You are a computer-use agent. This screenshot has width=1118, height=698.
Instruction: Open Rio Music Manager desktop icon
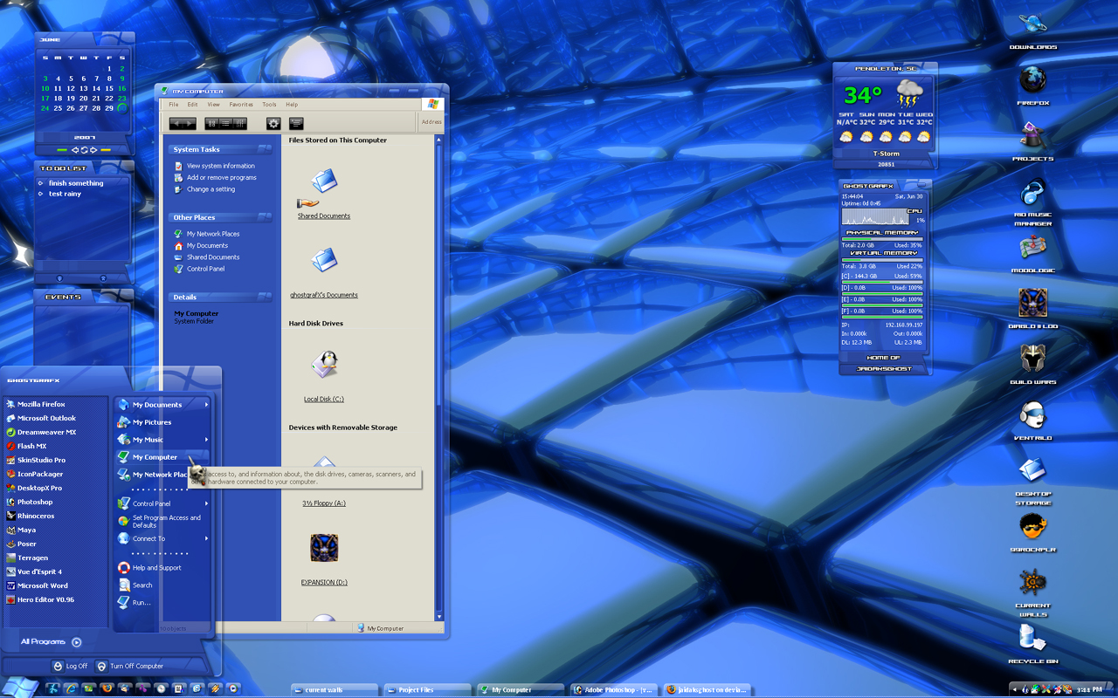(1032, 192)
